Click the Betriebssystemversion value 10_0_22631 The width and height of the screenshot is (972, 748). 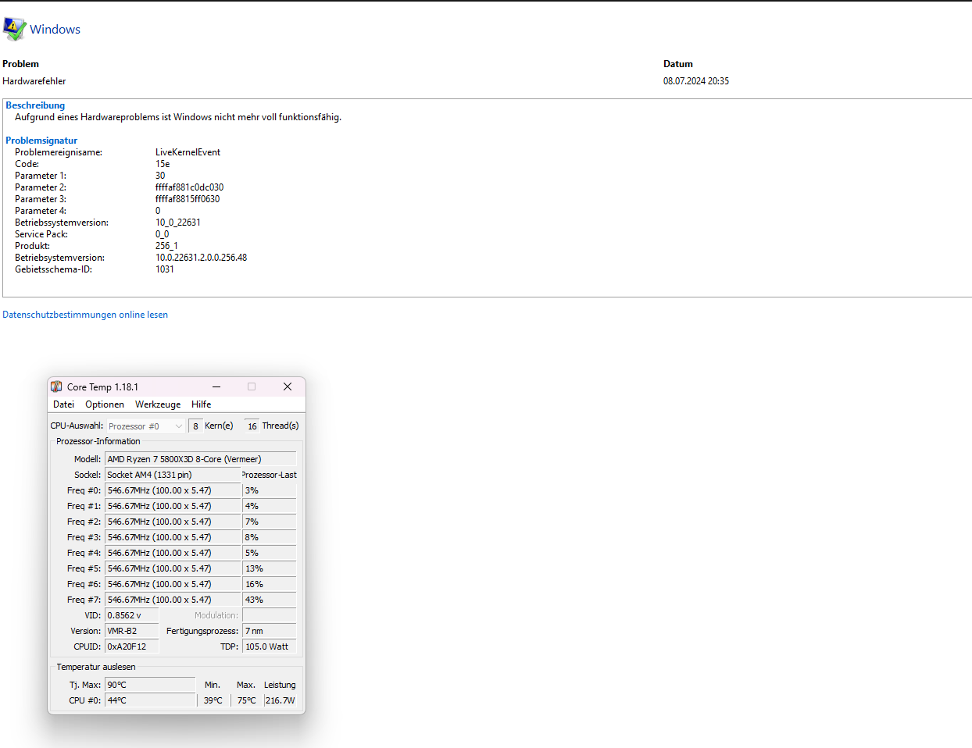point(178,223)
